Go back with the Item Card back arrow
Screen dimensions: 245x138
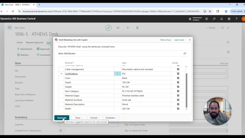[10, 28]
